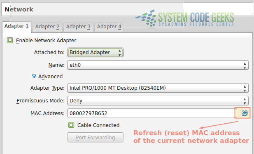Open the eth0 Name dropdown
254x154 pixels.
158,65
